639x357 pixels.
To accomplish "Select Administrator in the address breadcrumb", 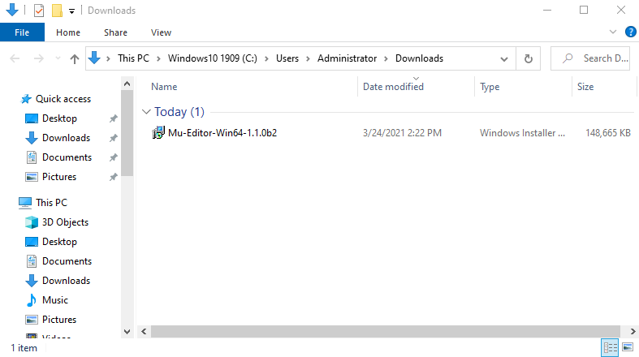I will 348,58.
